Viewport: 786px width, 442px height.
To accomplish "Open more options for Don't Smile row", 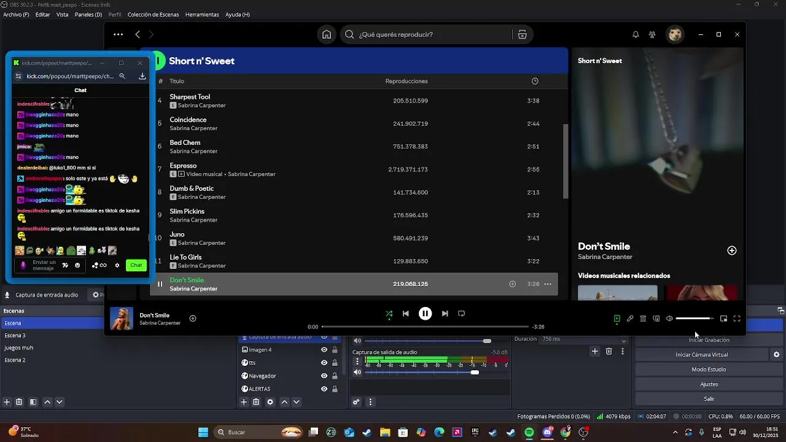I will click(x=548, y=284).
